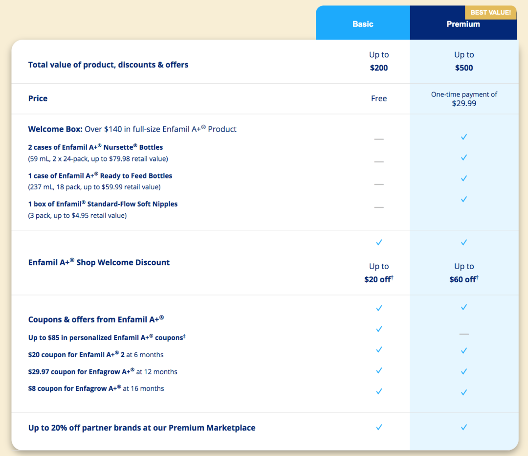Click '1 box of Enfamil Standard-Flow Soft Nipples'

[x=103, y=204]
